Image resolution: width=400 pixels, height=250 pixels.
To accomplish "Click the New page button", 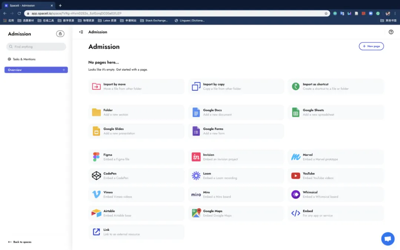I will 371,46.
